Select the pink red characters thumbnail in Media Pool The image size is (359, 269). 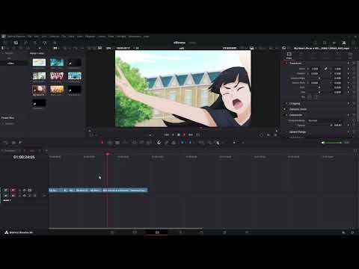point(57,75)
